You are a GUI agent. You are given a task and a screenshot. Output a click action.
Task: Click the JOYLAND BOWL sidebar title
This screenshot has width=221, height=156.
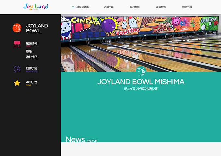pos(37,28)
